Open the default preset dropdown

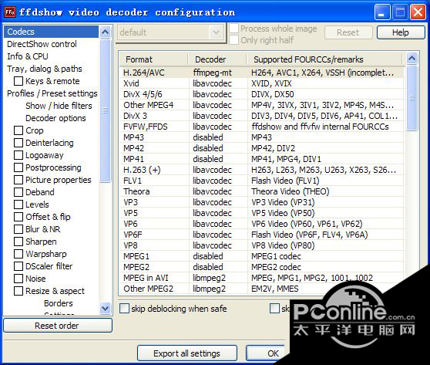216,32
